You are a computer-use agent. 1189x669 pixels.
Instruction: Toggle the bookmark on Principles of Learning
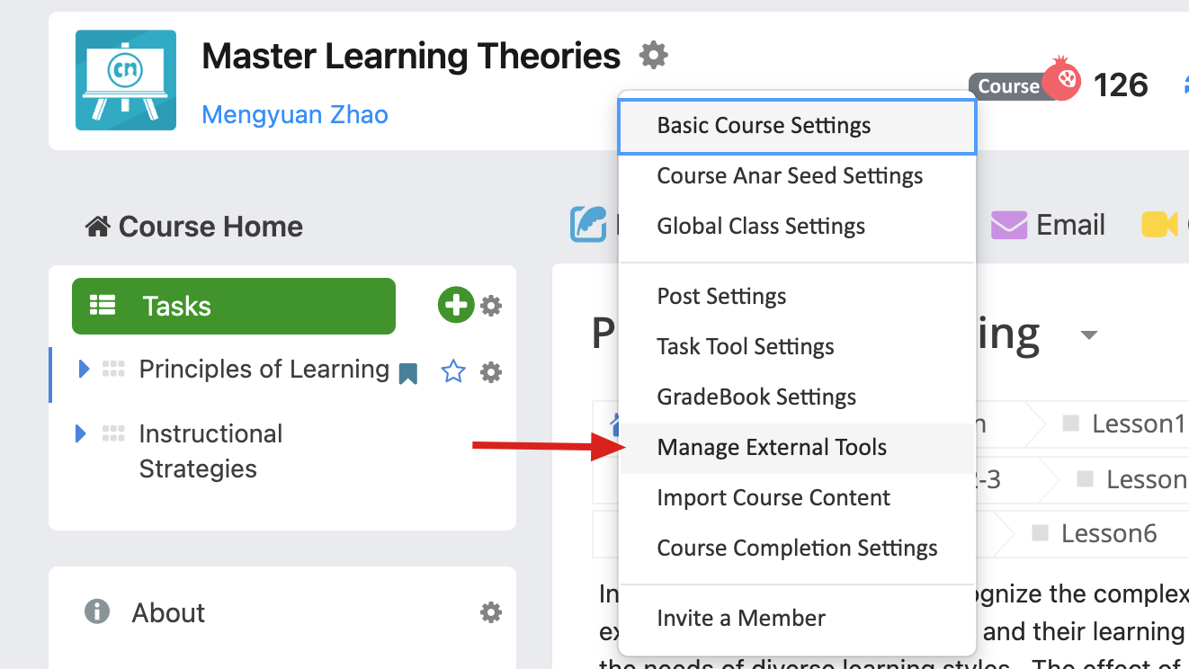click(408, 373)
